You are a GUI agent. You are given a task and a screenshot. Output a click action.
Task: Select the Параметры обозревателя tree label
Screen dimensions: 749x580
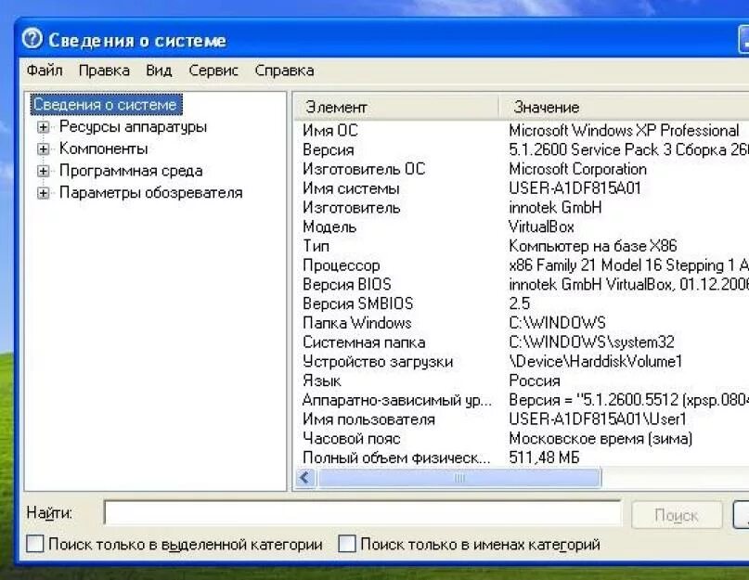click(x=151, y=193)
